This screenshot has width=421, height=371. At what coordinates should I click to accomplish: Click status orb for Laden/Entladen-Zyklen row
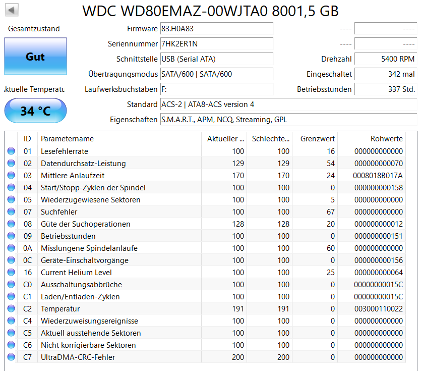[11, 296]
